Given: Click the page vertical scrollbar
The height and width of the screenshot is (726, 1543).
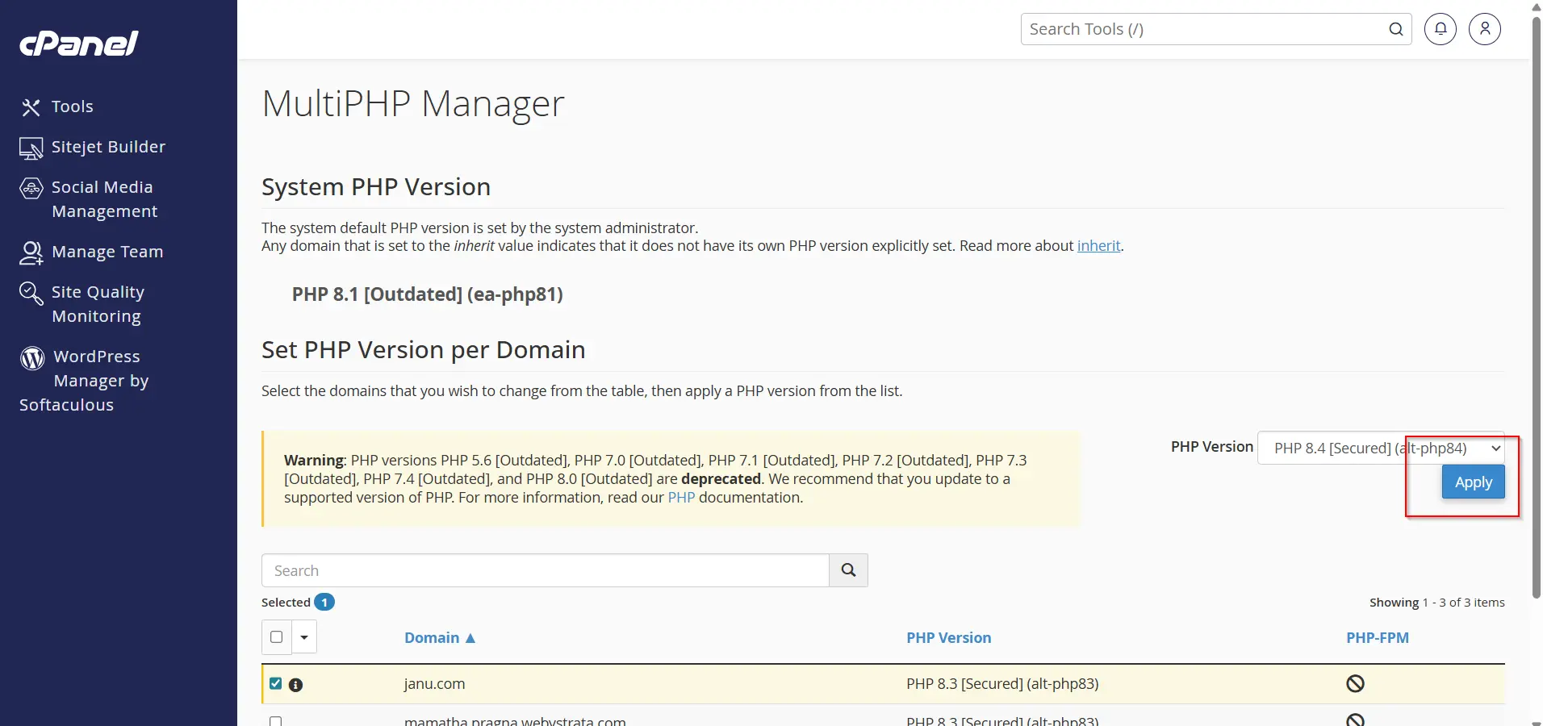Looking at the screenshot, I should click(x=1537, y=307).
